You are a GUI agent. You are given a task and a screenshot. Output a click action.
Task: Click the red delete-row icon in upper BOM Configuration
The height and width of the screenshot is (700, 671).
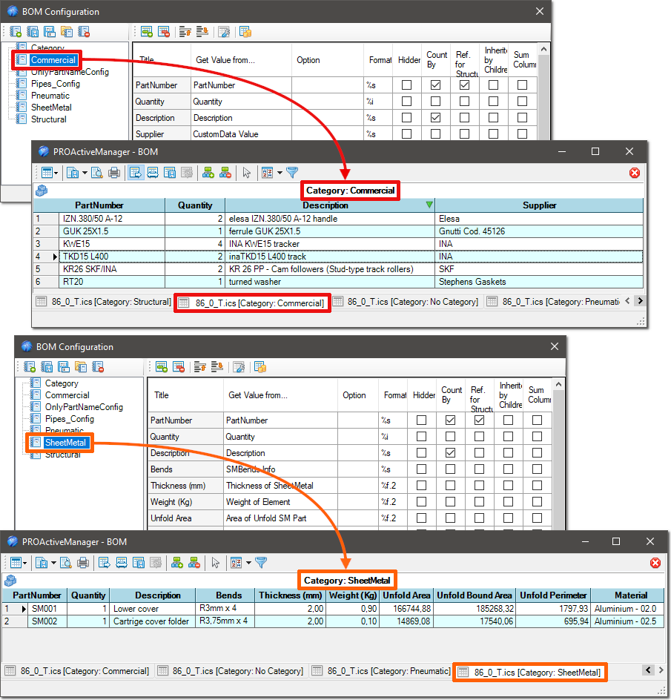tap(164, 32)
